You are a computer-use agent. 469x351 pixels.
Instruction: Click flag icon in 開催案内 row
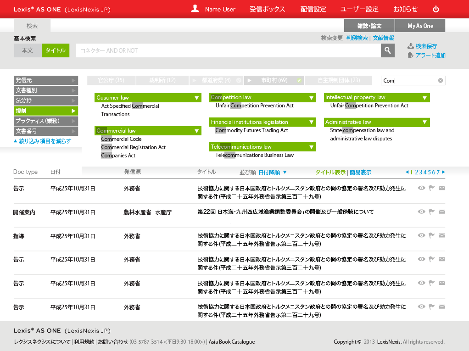point(432,212)
